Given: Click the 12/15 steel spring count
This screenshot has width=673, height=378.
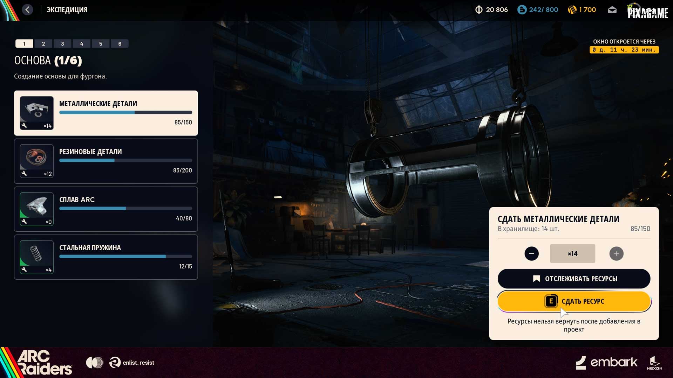Looking at the screenshot, I should click(x=185, y=266).
